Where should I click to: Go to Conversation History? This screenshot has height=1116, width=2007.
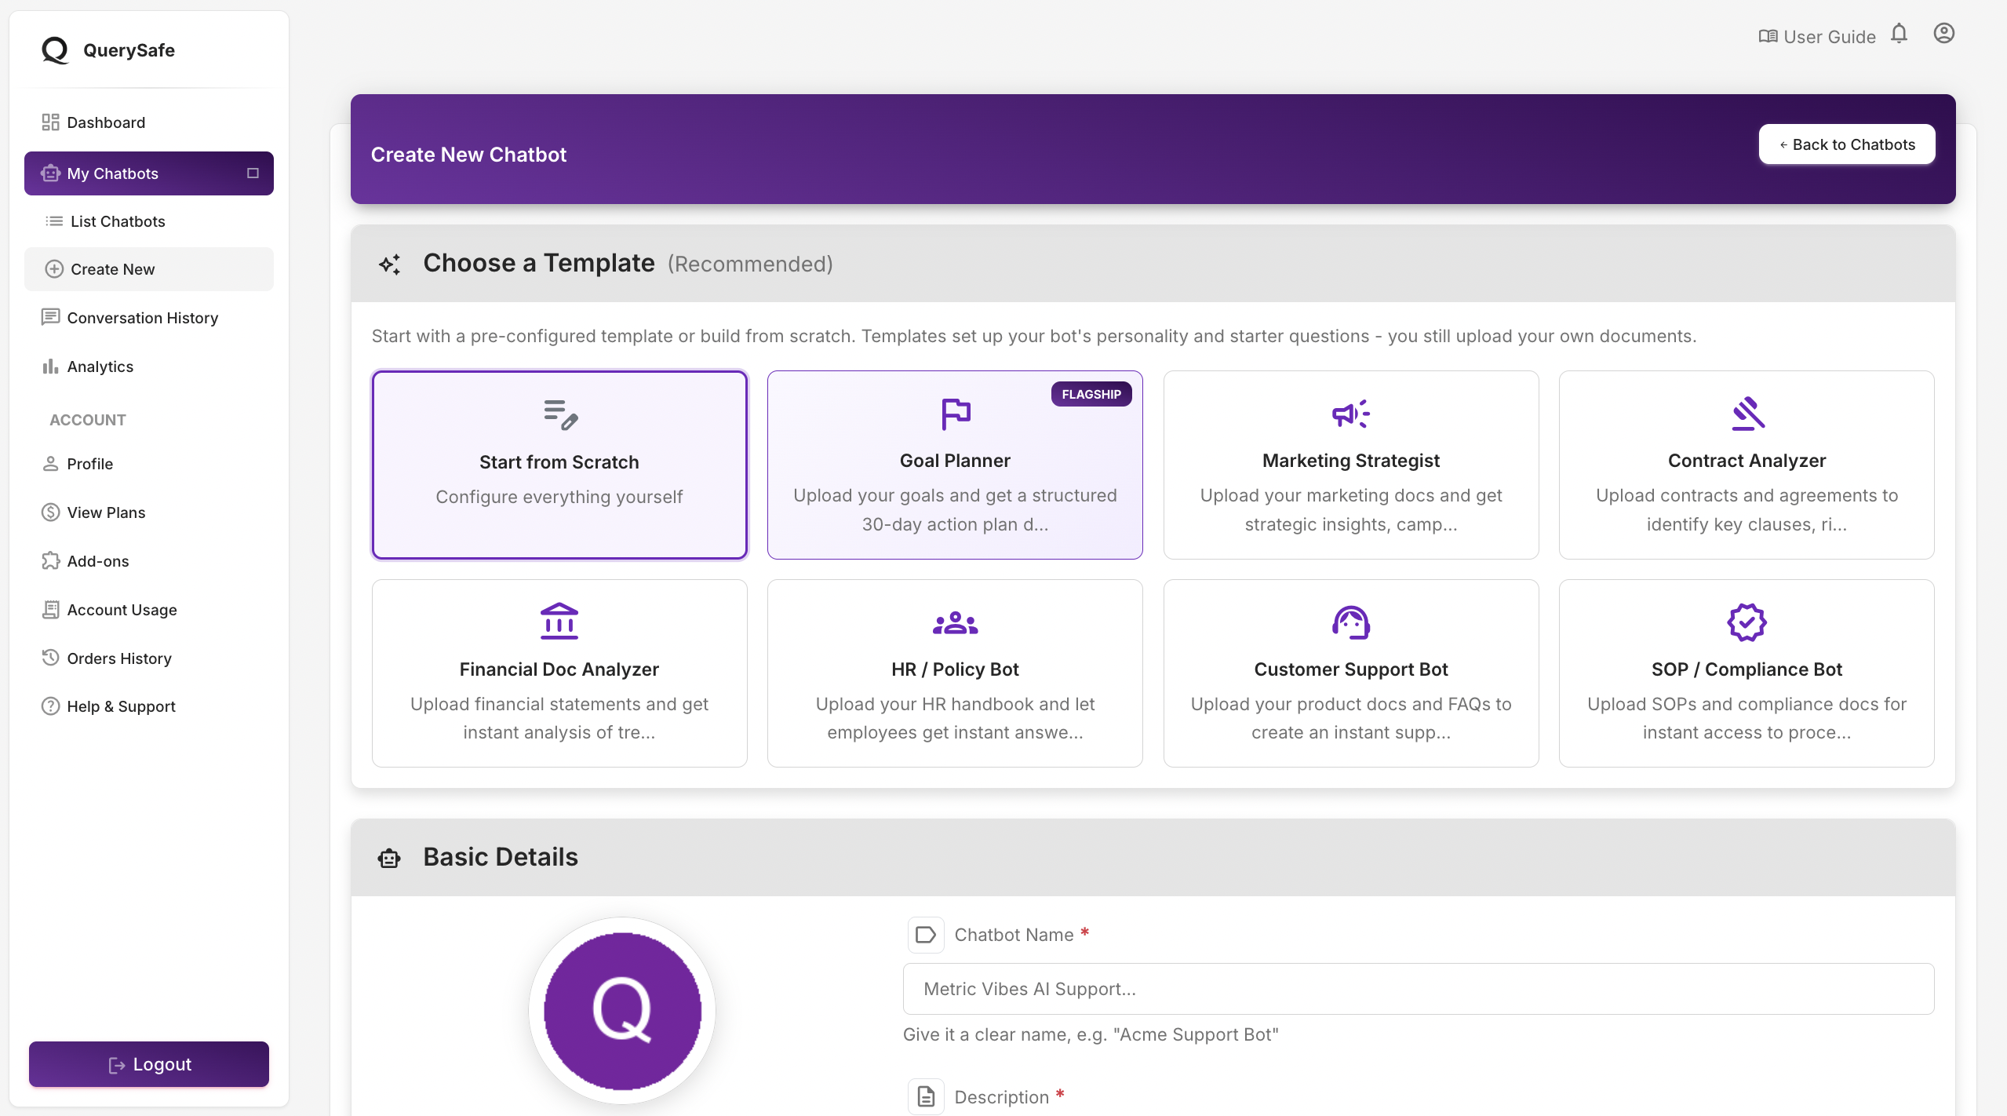click(x=142, y=317)
